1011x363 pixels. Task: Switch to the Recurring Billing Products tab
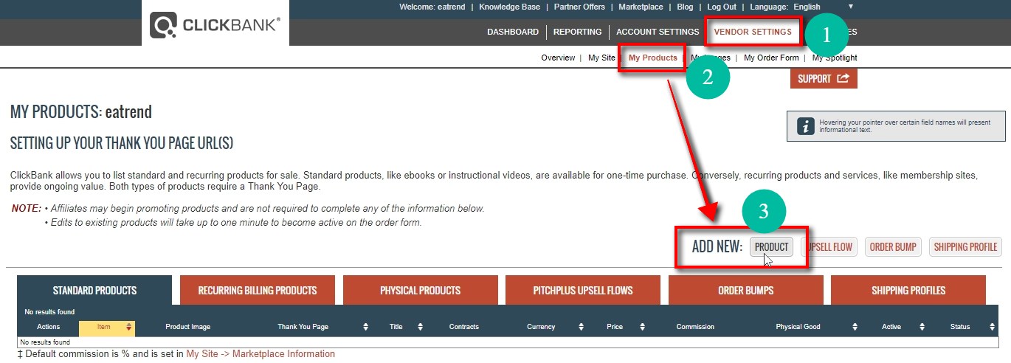tap(258, 290)
